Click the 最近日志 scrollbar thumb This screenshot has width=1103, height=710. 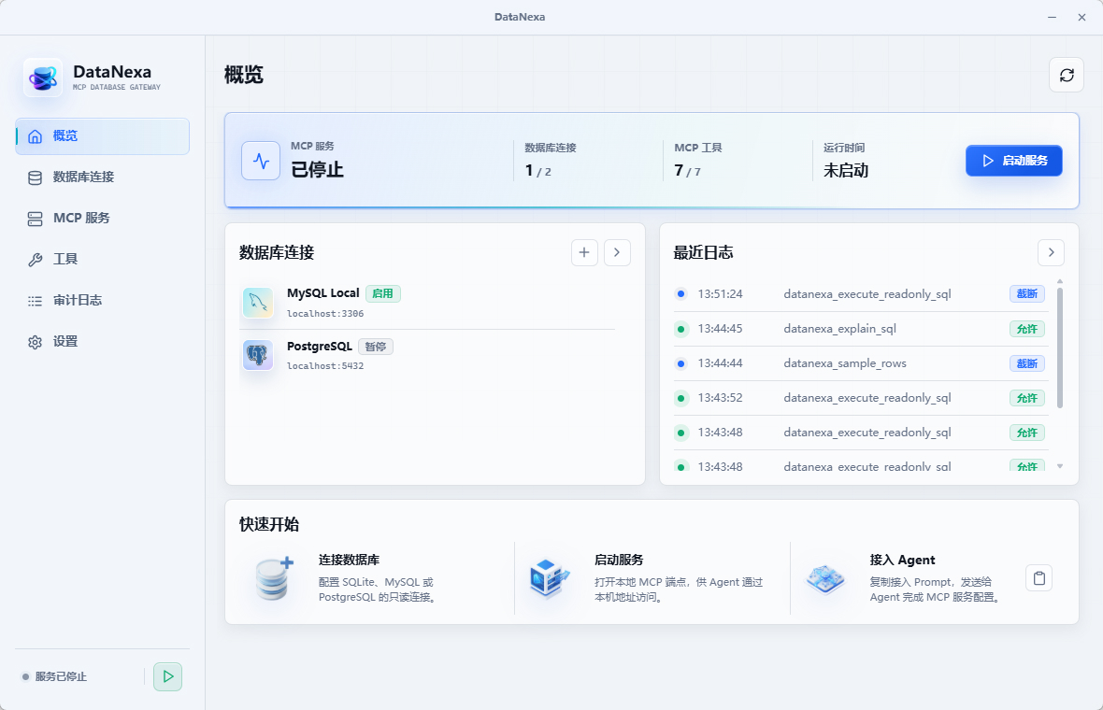click(x=1059, y=348)
